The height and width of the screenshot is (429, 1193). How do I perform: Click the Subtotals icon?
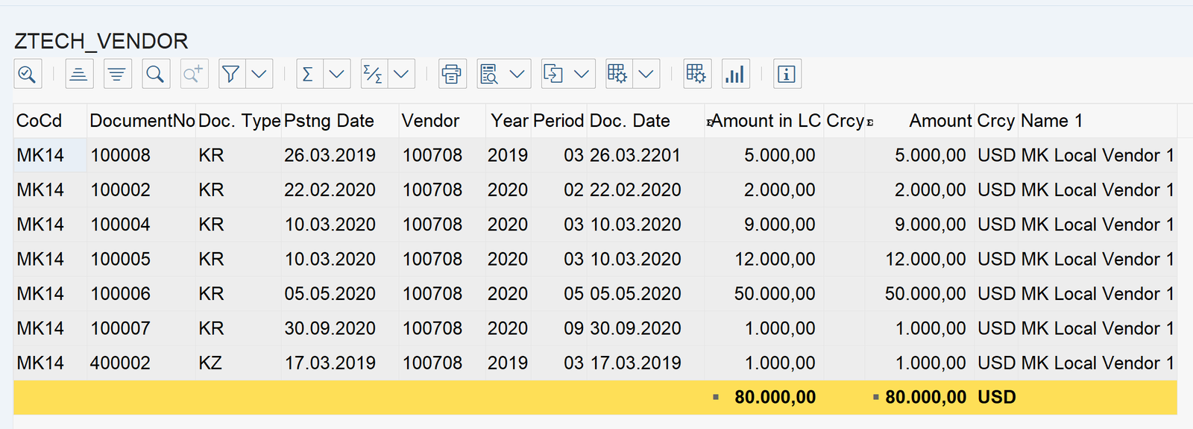pyautogui.click(x=373, y=74)
